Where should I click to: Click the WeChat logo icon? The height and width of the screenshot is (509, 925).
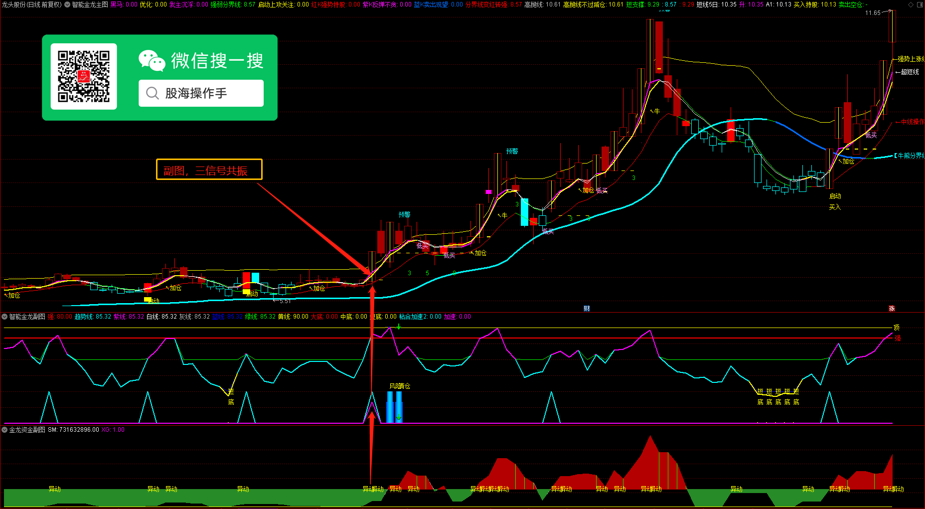coord(152,61)
